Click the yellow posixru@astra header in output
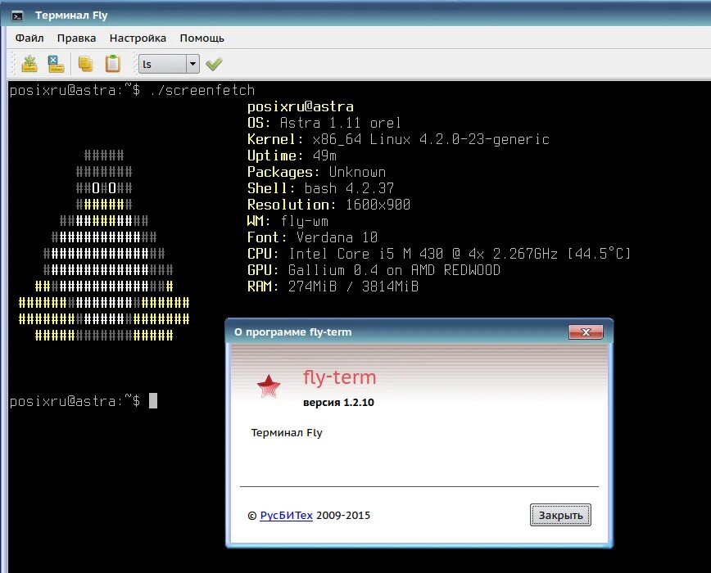This screenshot has width=711, height=573. tap(300, 106)
